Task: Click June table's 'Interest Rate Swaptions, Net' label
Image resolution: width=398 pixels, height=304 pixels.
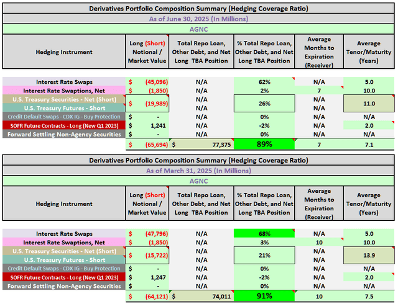Action: click(64, 91)
